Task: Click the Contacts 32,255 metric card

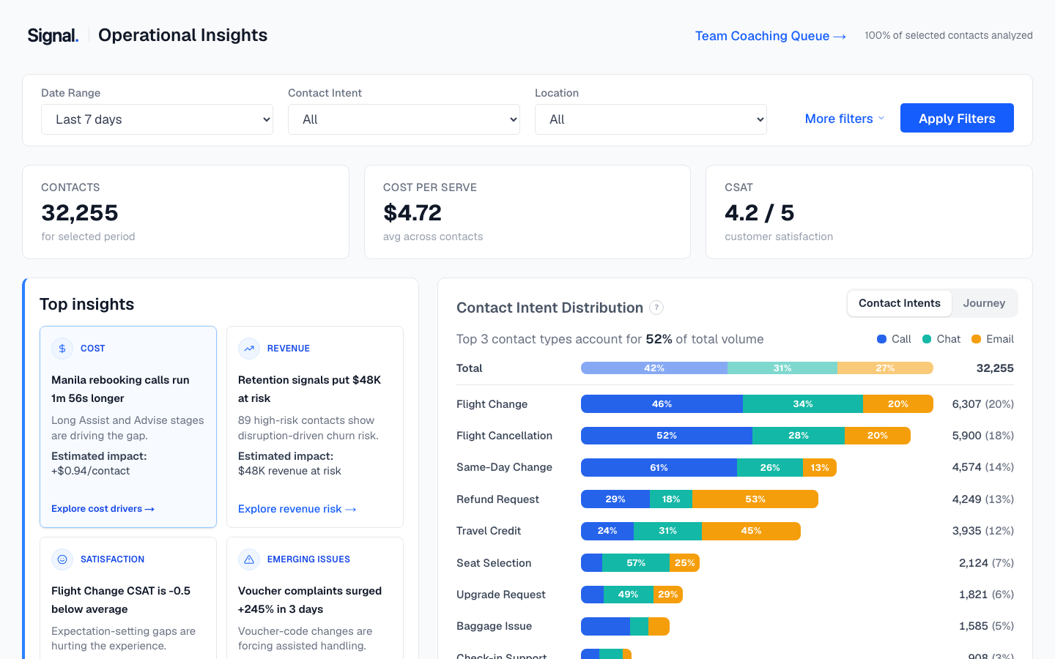Action: pos(185,212)
